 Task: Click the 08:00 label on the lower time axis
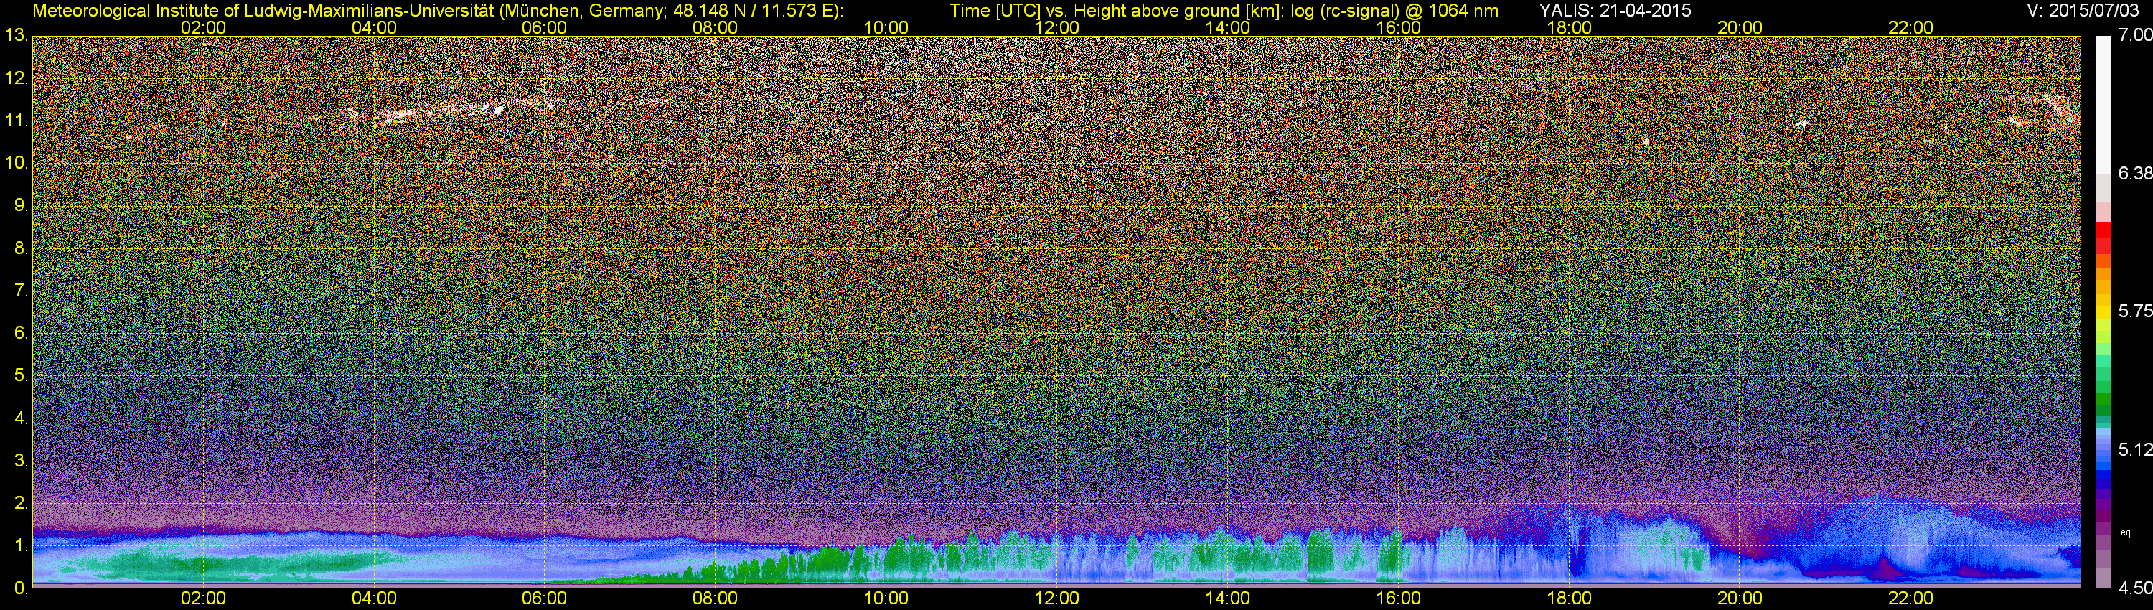point(716,599)
